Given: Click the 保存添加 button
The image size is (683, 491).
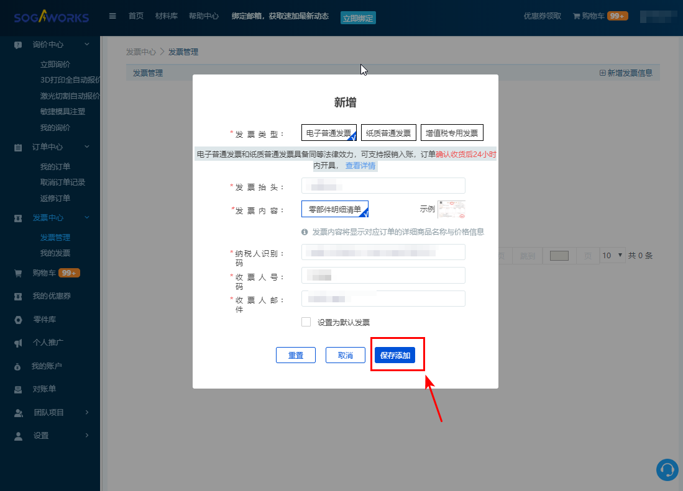Looking at the screenshot, I should [395, 356].
